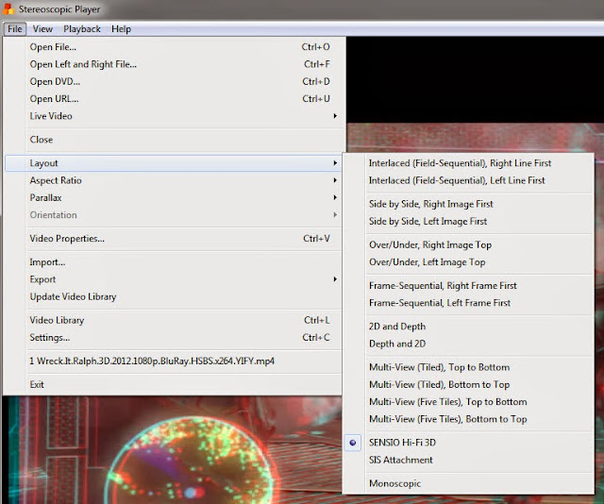Screen dimensions: 604x504
Task: Open the View menu
Action: [42, 29]
